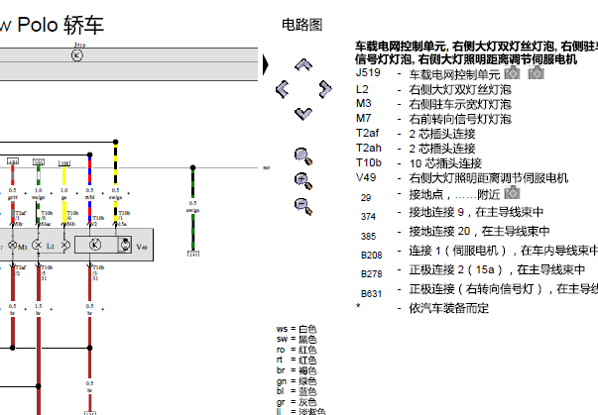Screen dimensions: 598x415
Task: Click the 1.0 ge yellow wire label
Action: tap(64, 194)
